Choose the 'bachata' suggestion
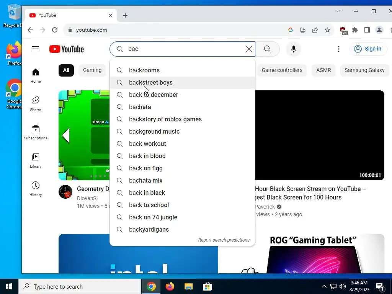The width and height of the screenshot is (392, 294). (182, 107)
